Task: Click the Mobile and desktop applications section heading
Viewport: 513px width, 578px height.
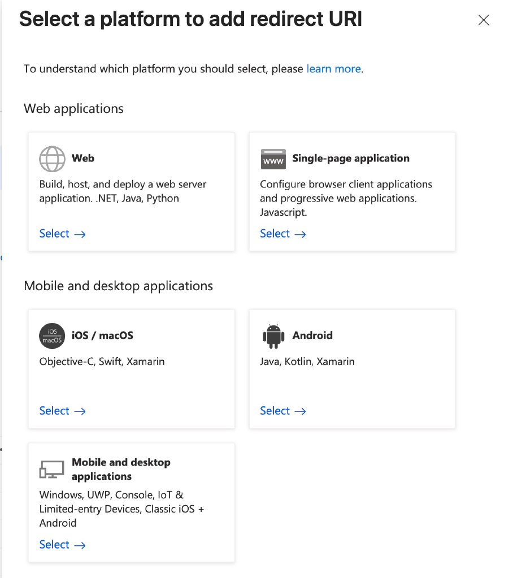Action: click(x=118, y=286)
